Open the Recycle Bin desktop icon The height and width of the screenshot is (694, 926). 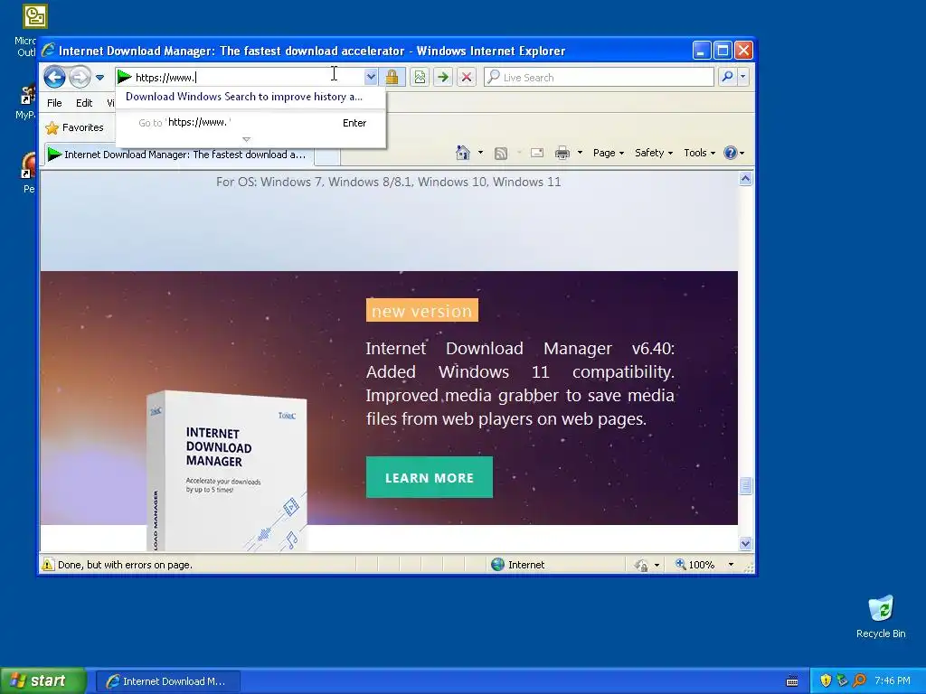coord(881,616)
